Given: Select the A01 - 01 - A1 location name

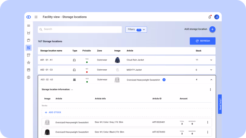Looking at the screenshot, I should (x=46, y=60).
